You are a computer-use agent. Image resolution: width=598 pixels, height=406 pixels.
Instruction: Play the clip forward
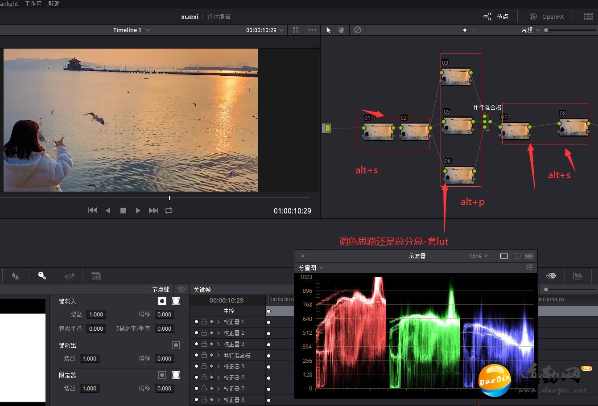pyautogui.click(x=138, y=210)
